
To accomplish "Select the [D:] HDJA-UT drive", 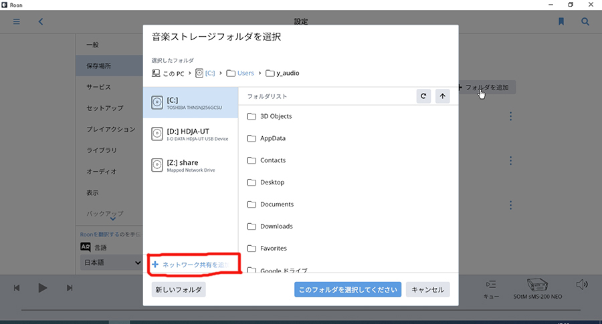I will click(x=191, y=134).
